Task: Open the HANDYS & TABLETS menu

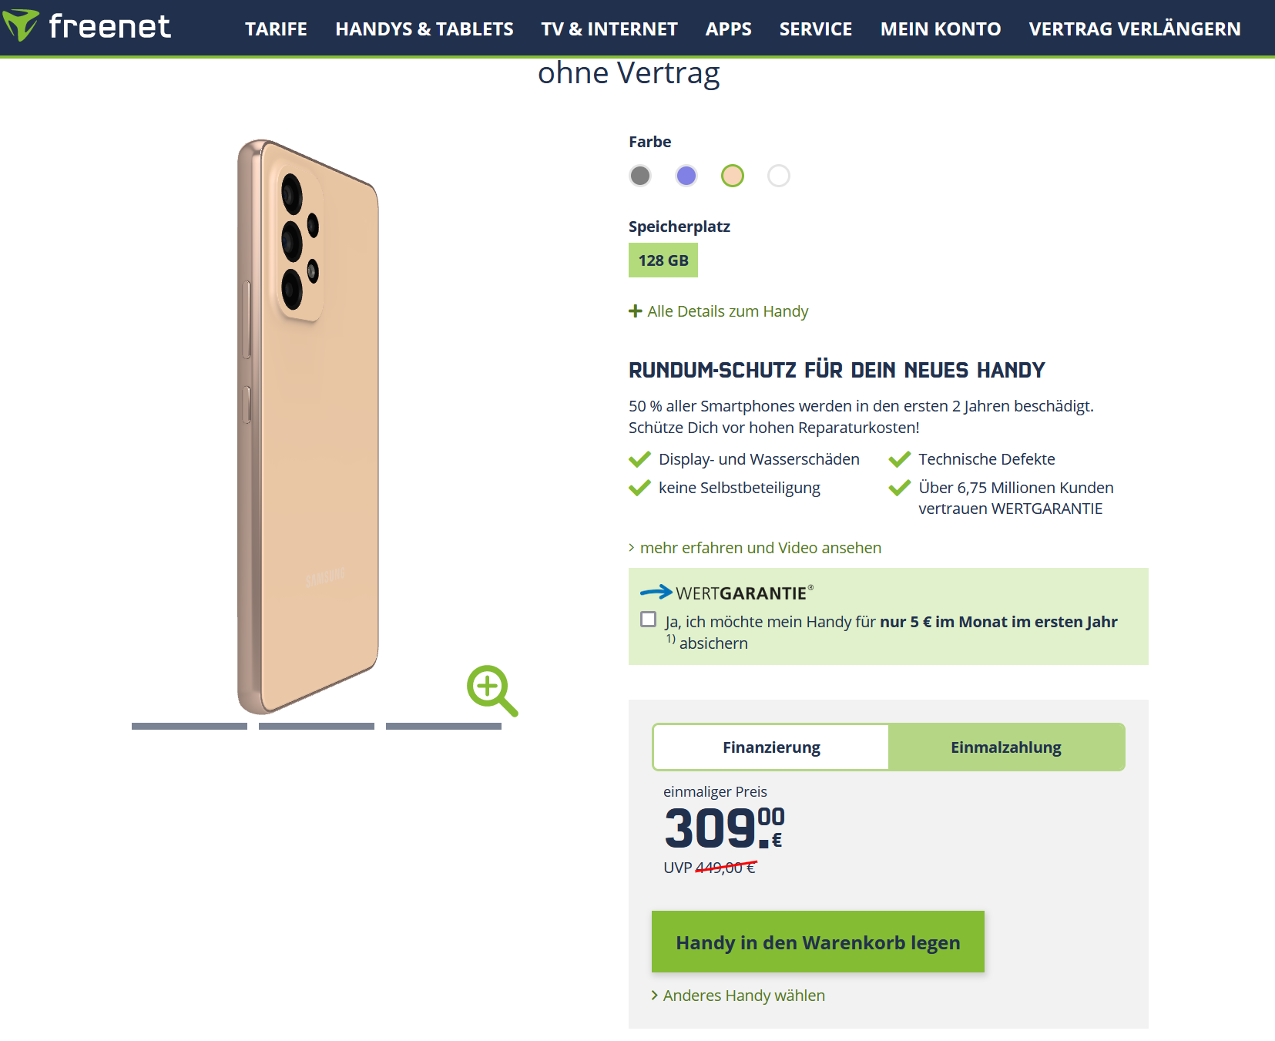Action: [424, 29]
